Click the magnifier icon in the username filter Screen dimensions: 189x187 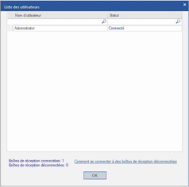pyautogui.click(x=104, y=22)
